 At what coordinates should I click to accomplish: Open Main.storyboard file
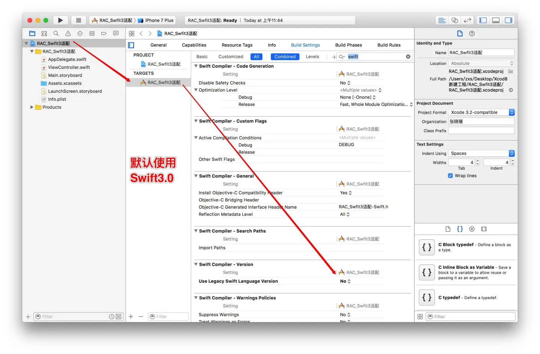tap(65, 75)
